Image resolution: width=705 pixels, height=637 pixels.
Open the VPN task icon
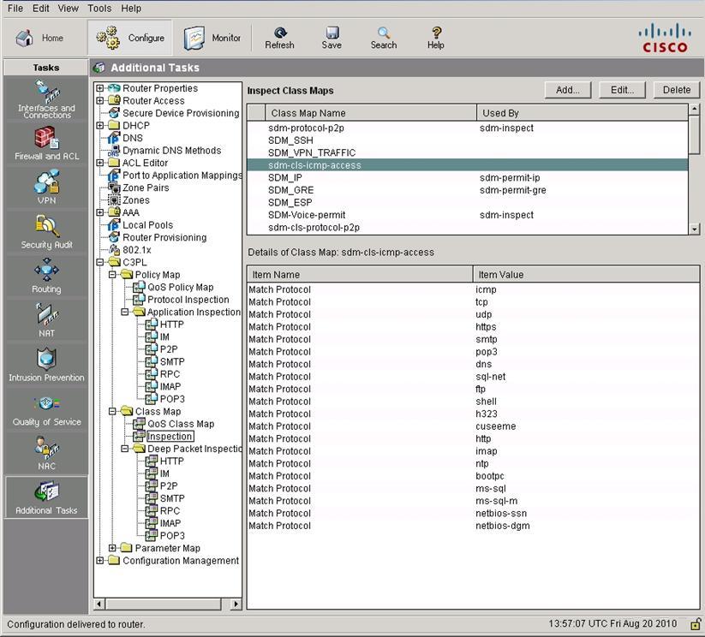pyautogui.click(x=46, y=187)
